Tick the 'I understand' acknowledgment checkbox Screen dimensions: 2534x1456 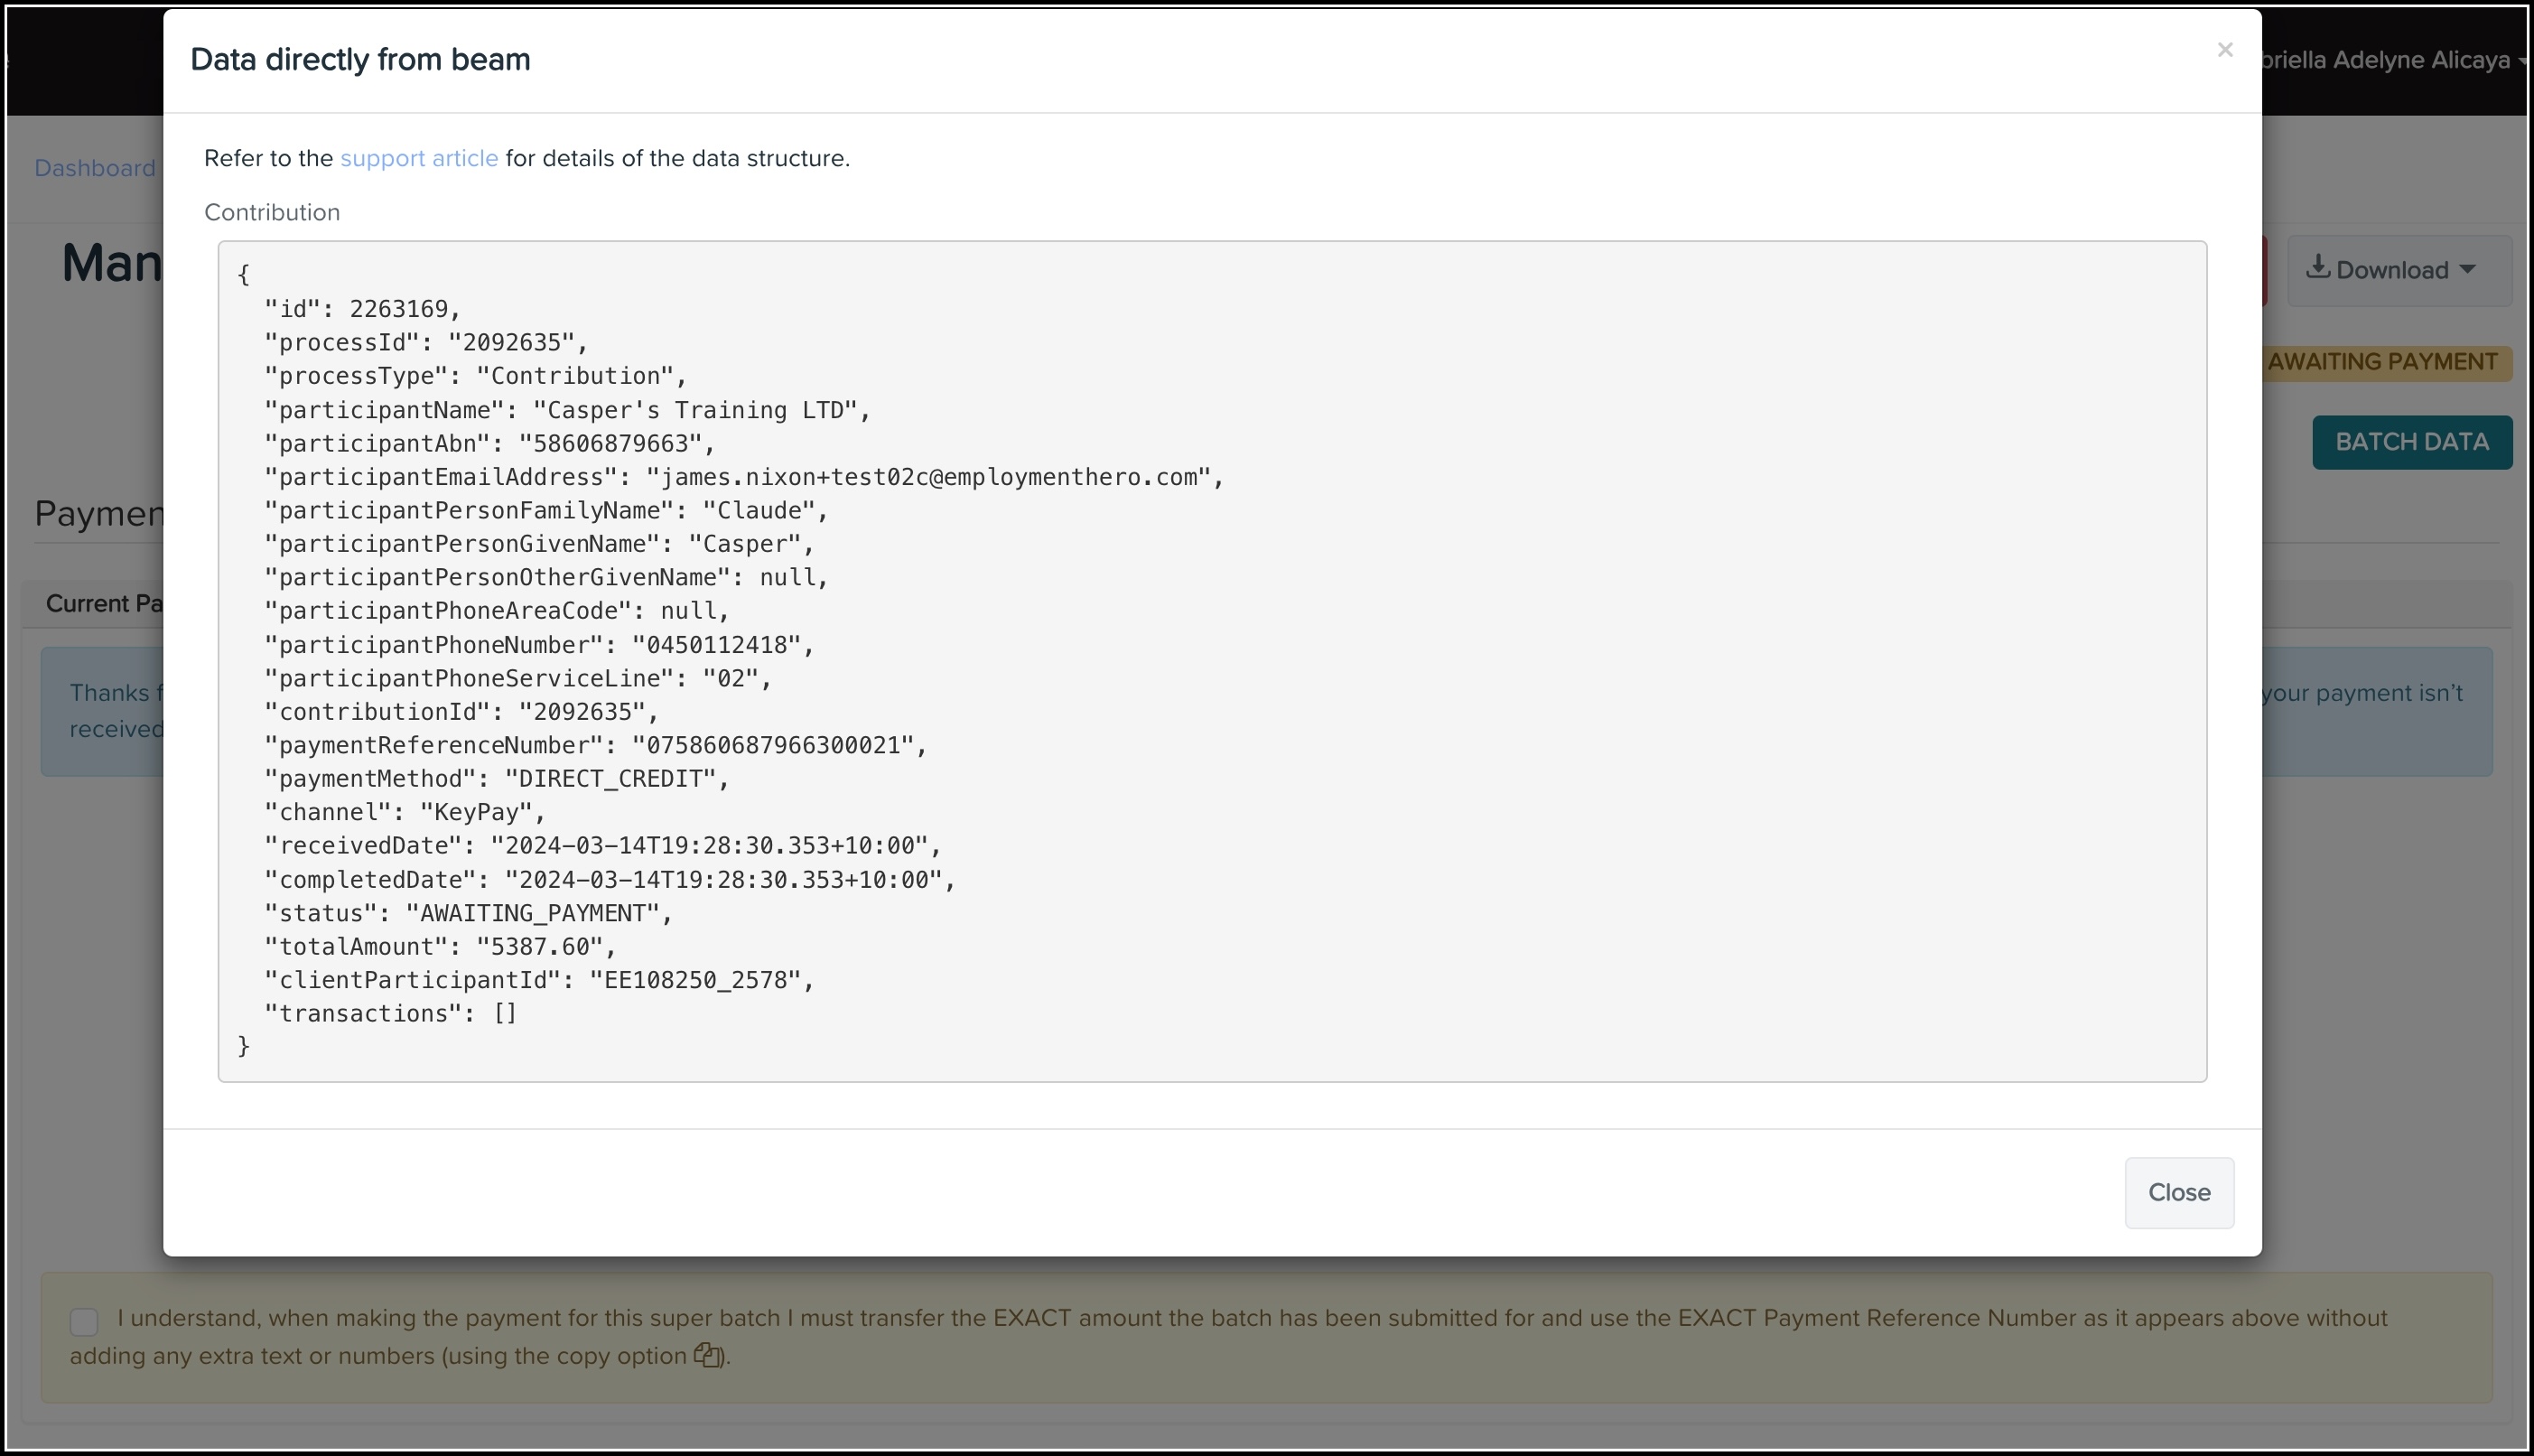85,1321
